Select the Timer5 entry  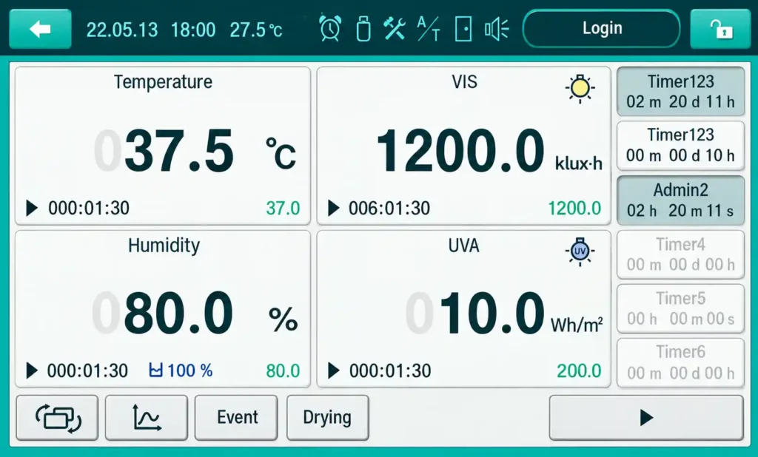point(681,308)
